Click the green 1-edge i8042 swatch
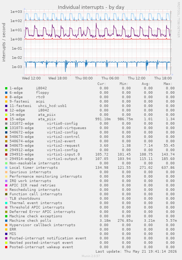The width and height of the screenshot is (182, 260). (6, 88)
